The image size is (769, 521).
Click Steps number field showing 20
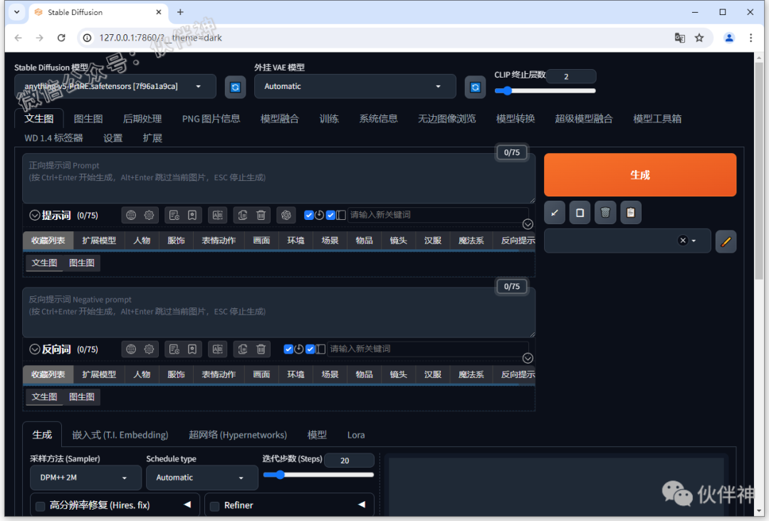349,461
